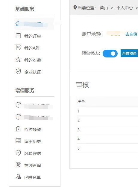Navigate to 个人中心 breadcrumb
Image resolution: width=138 pixels, height=190 pixels.
[125, 8]
